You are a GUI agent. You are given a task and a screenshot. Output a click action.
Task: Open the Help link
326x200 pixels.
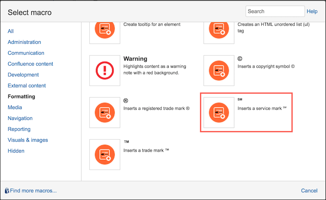312,11
